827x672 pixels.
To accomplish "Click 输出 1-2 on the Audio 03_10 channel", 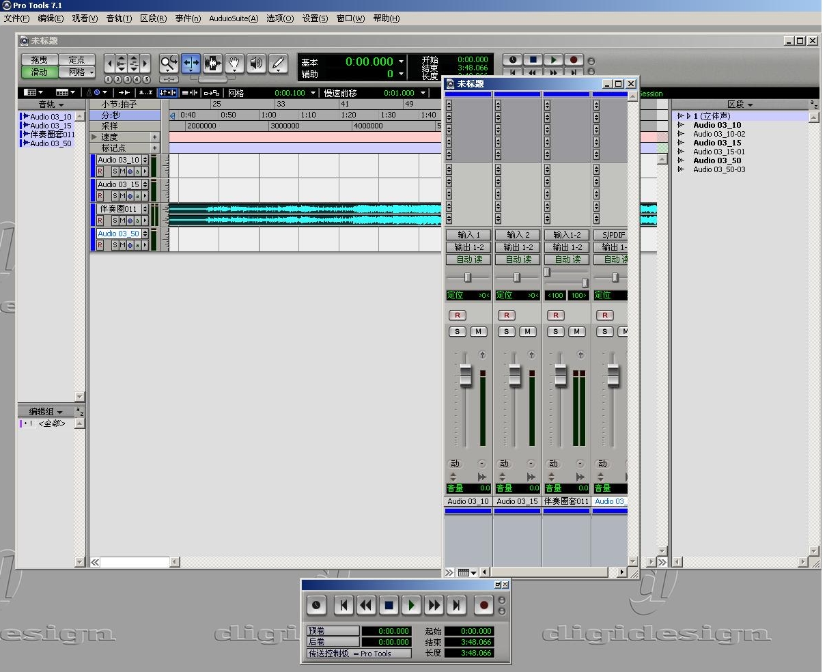I will 468,247.
